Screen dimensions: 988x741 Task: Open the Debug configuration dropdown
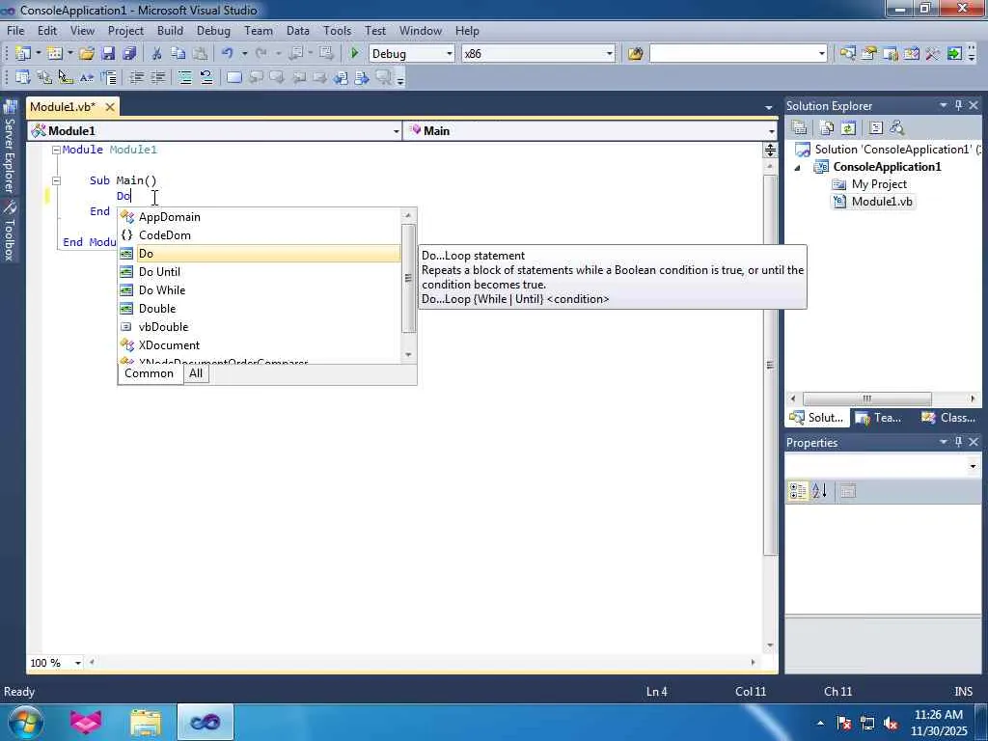coord(450,54)
